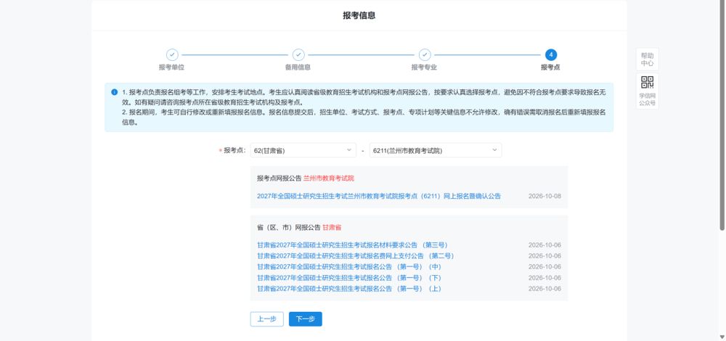The height and width of the screenshot is (341, 726).
Task: Proceed with the 下一步 button
Action: [306, 319]
